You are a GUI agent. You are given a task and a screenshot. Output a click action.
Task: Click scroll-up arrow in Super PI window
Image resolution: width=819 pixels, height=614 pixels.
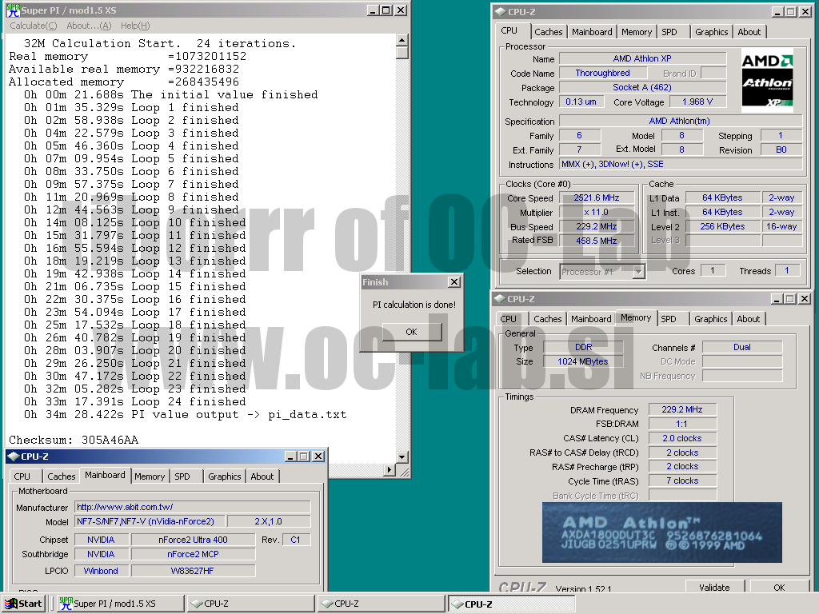[x=402, y=40]
